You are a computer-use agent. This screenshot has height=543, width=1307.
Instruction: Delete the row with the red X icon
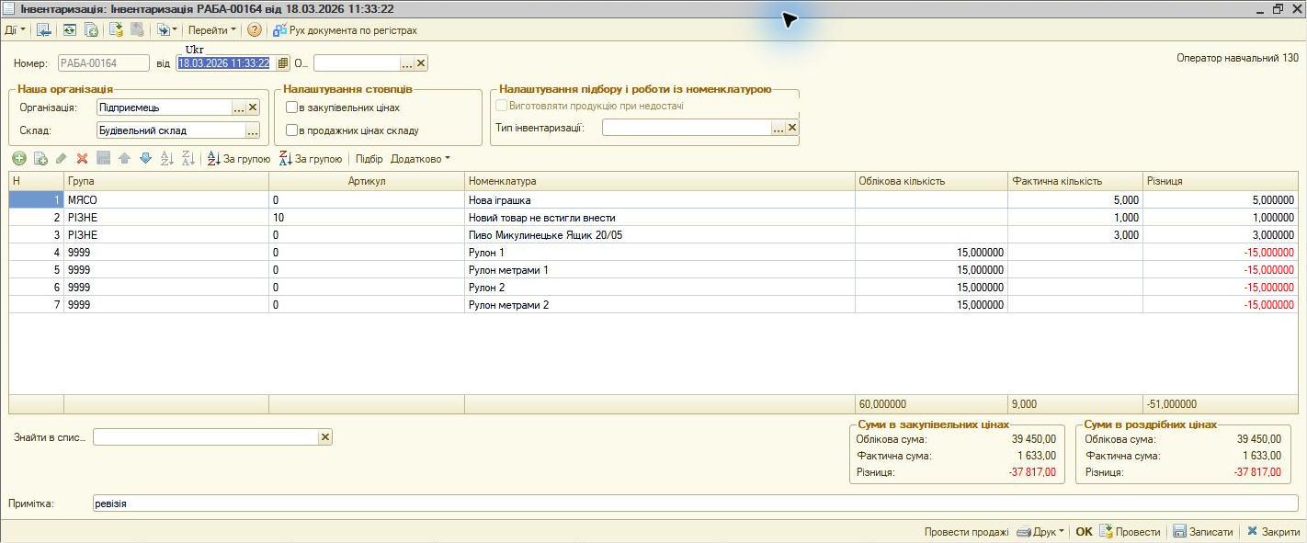click(x=83, y=159)
